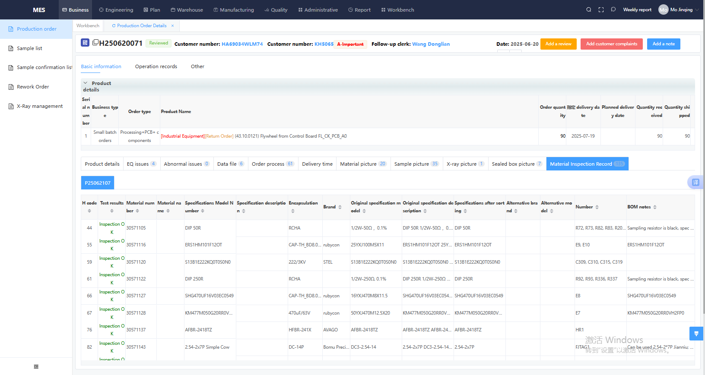Switch to Operation records tab
Screen dimensions: 705x375
(x=156, y=66)
